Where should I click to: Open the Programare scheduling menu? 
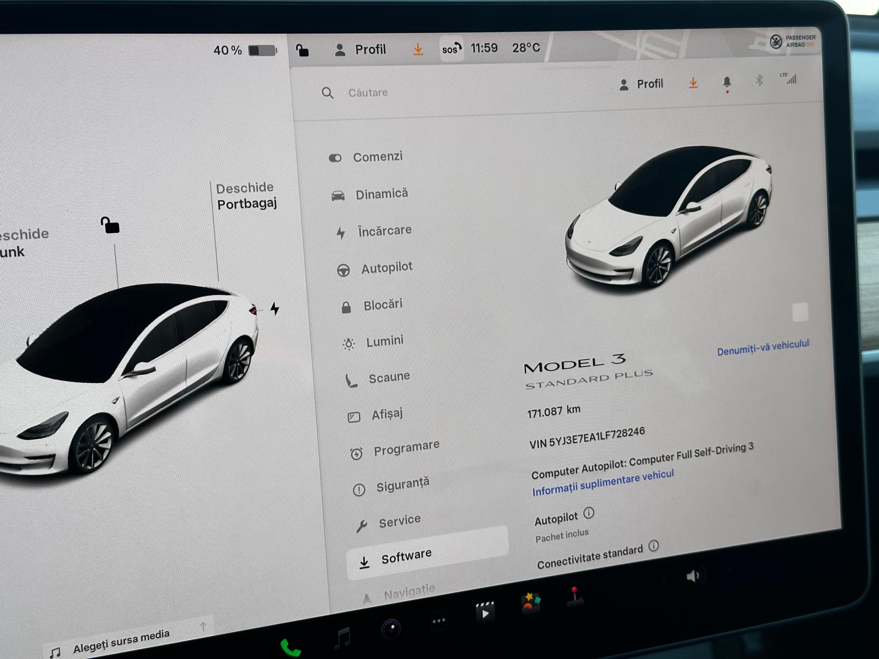(x=395, y=449)
